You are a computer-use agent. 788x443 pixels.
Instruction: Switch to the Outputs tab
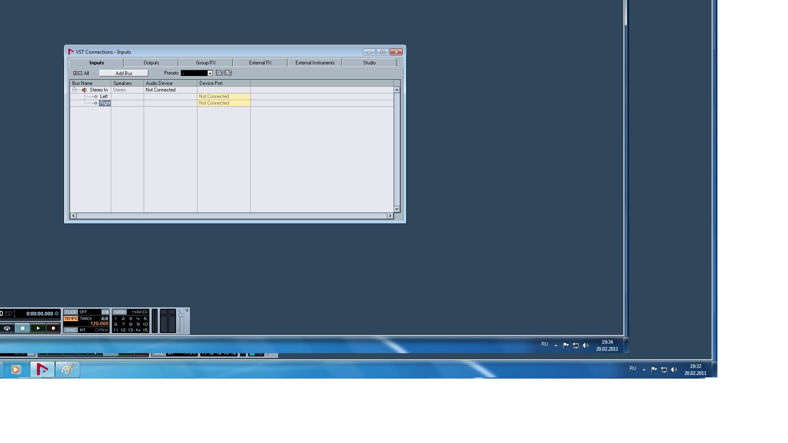tap(151, 63)
